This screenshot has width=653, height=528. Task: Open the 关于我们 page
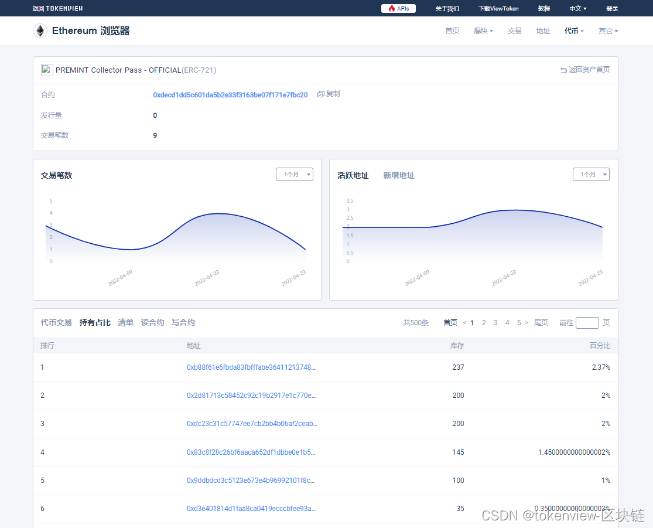click(447, 8)
